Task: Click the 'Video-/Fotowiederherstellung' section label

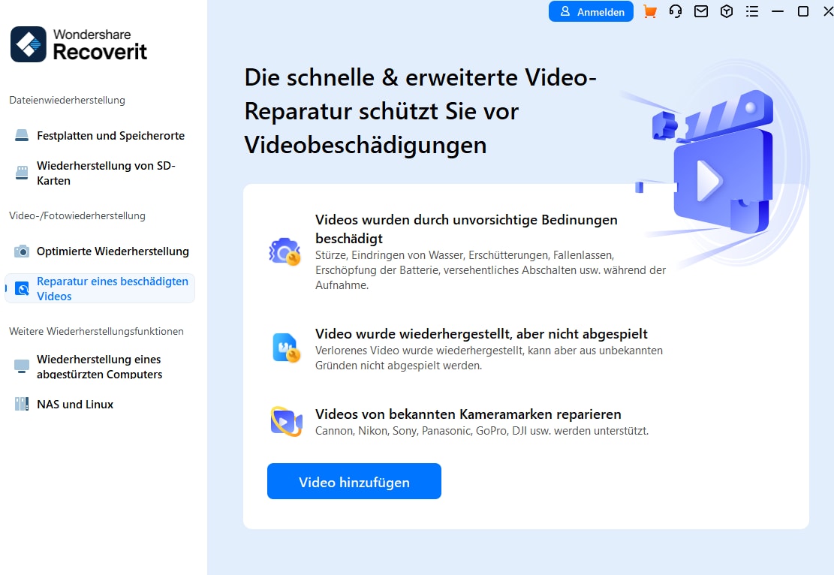Action: point(77,215)
